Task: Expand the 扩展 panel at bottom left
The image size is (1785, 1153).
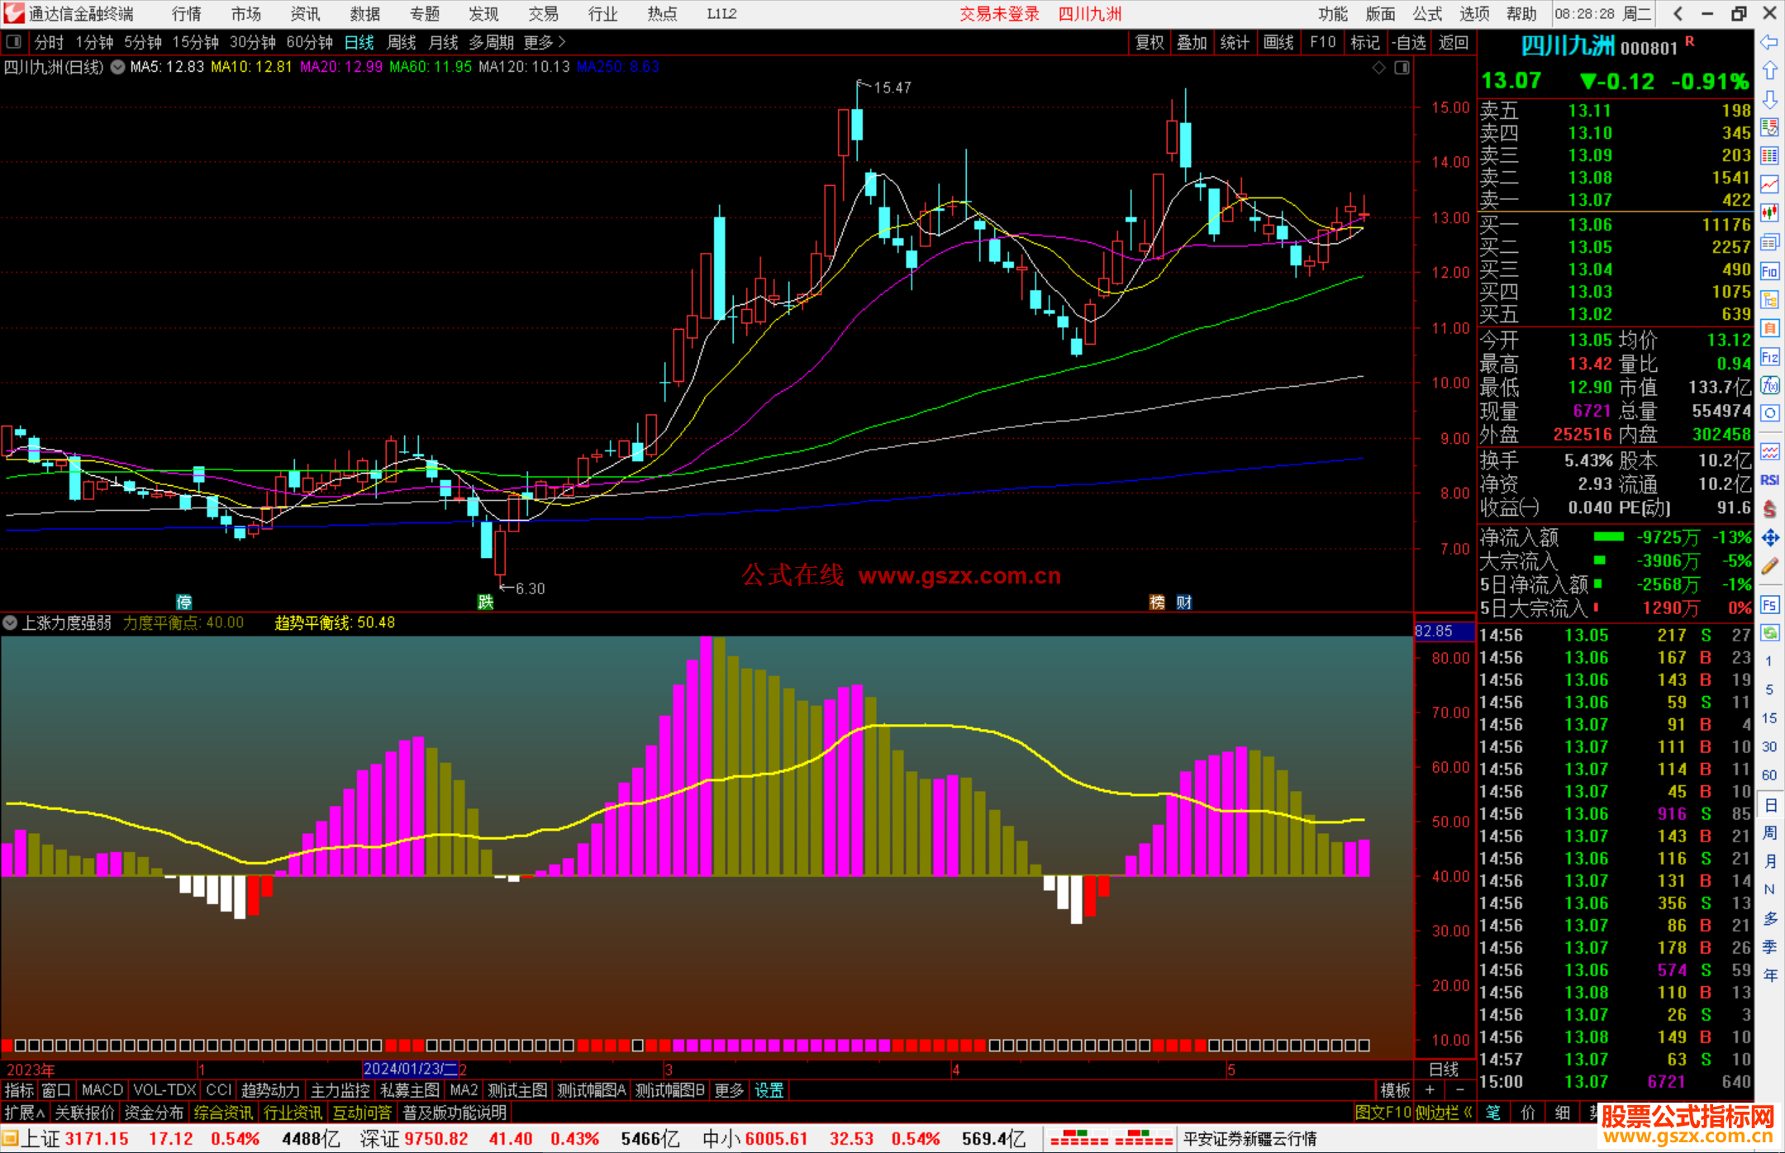Action: click(x=25, y=1113)
